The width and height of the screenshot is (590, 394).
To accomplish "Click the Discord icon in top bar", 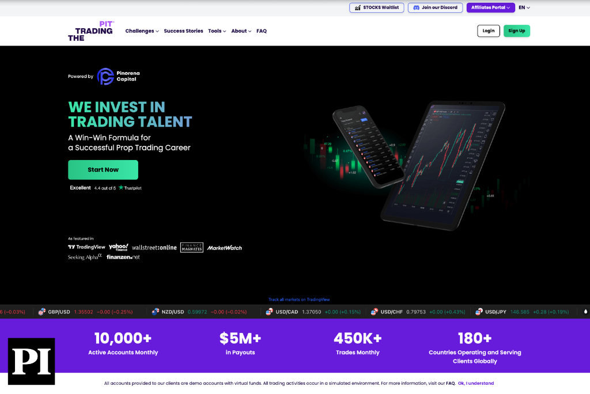I will pyautogui.click(x=416, y=7).
